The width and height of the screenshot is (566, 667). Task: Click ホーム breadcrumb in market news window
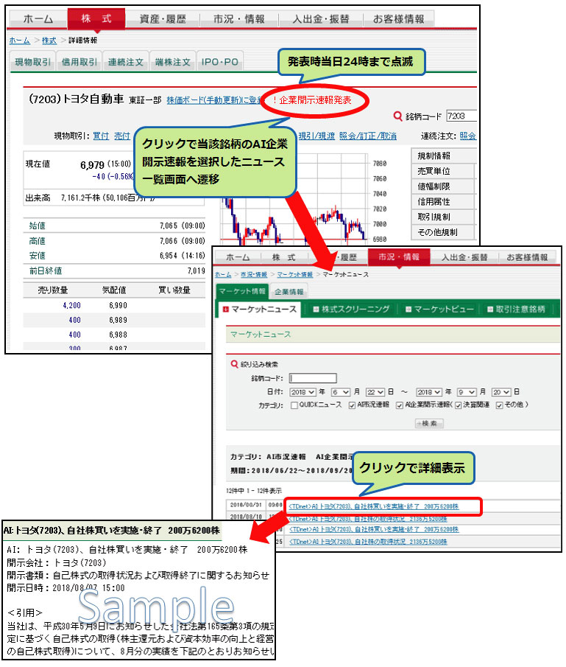[223, 275]
